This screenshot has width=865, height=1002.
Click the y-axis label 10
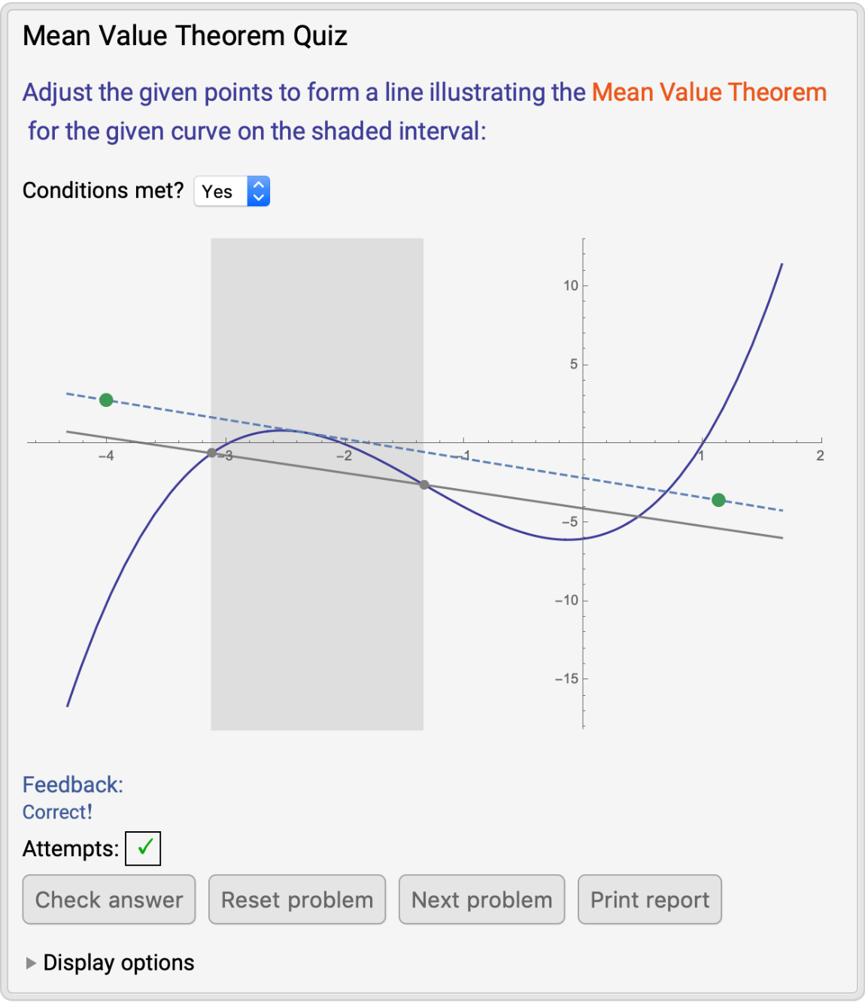[571, 286]
